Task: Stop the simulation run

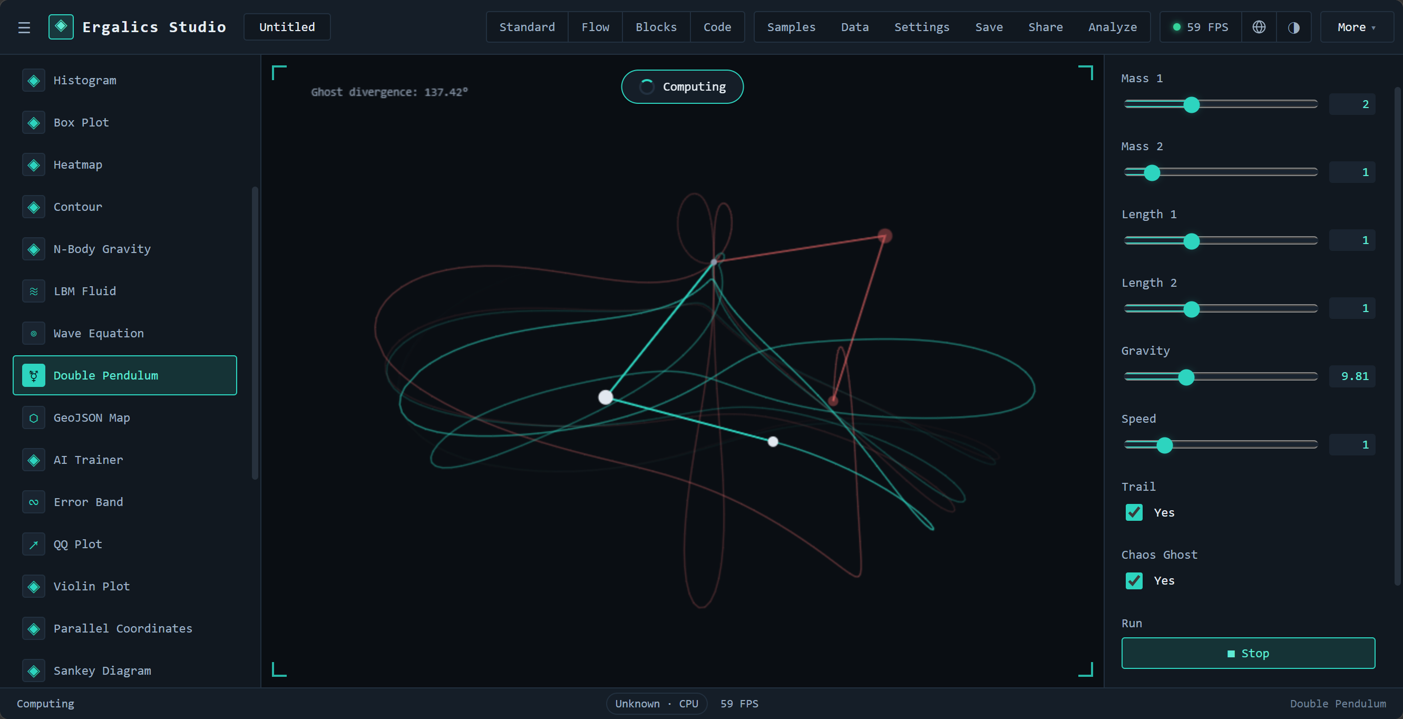Action: [1248, 653]
